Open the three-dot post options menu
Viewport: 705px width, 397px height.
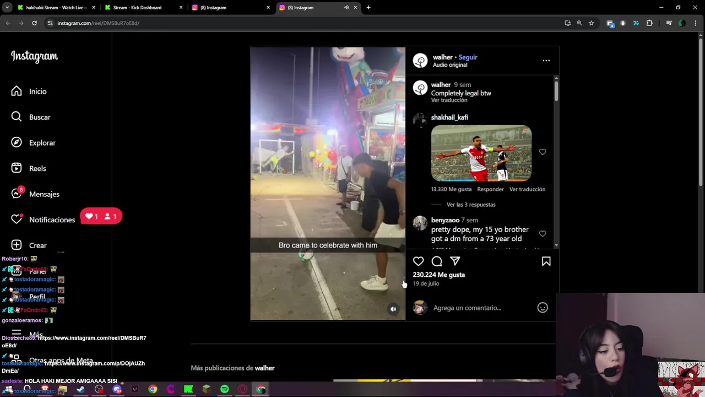pyautogui.click(x=546, y=61)
